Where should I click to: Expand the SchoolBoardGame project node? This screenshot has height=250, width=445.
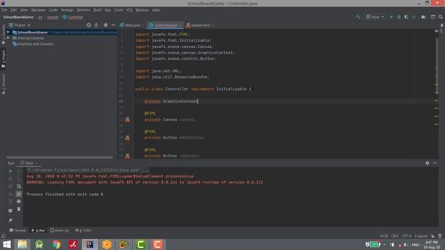coord(8,33)
